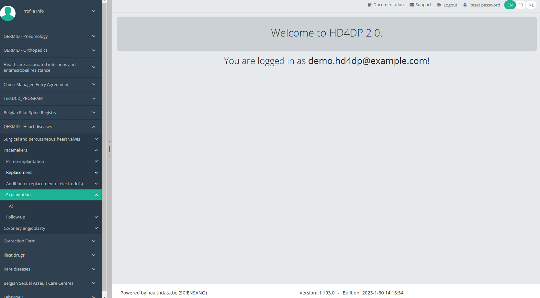Collapse the QERMID - Heart diseases section

click(x=51, y=127)
